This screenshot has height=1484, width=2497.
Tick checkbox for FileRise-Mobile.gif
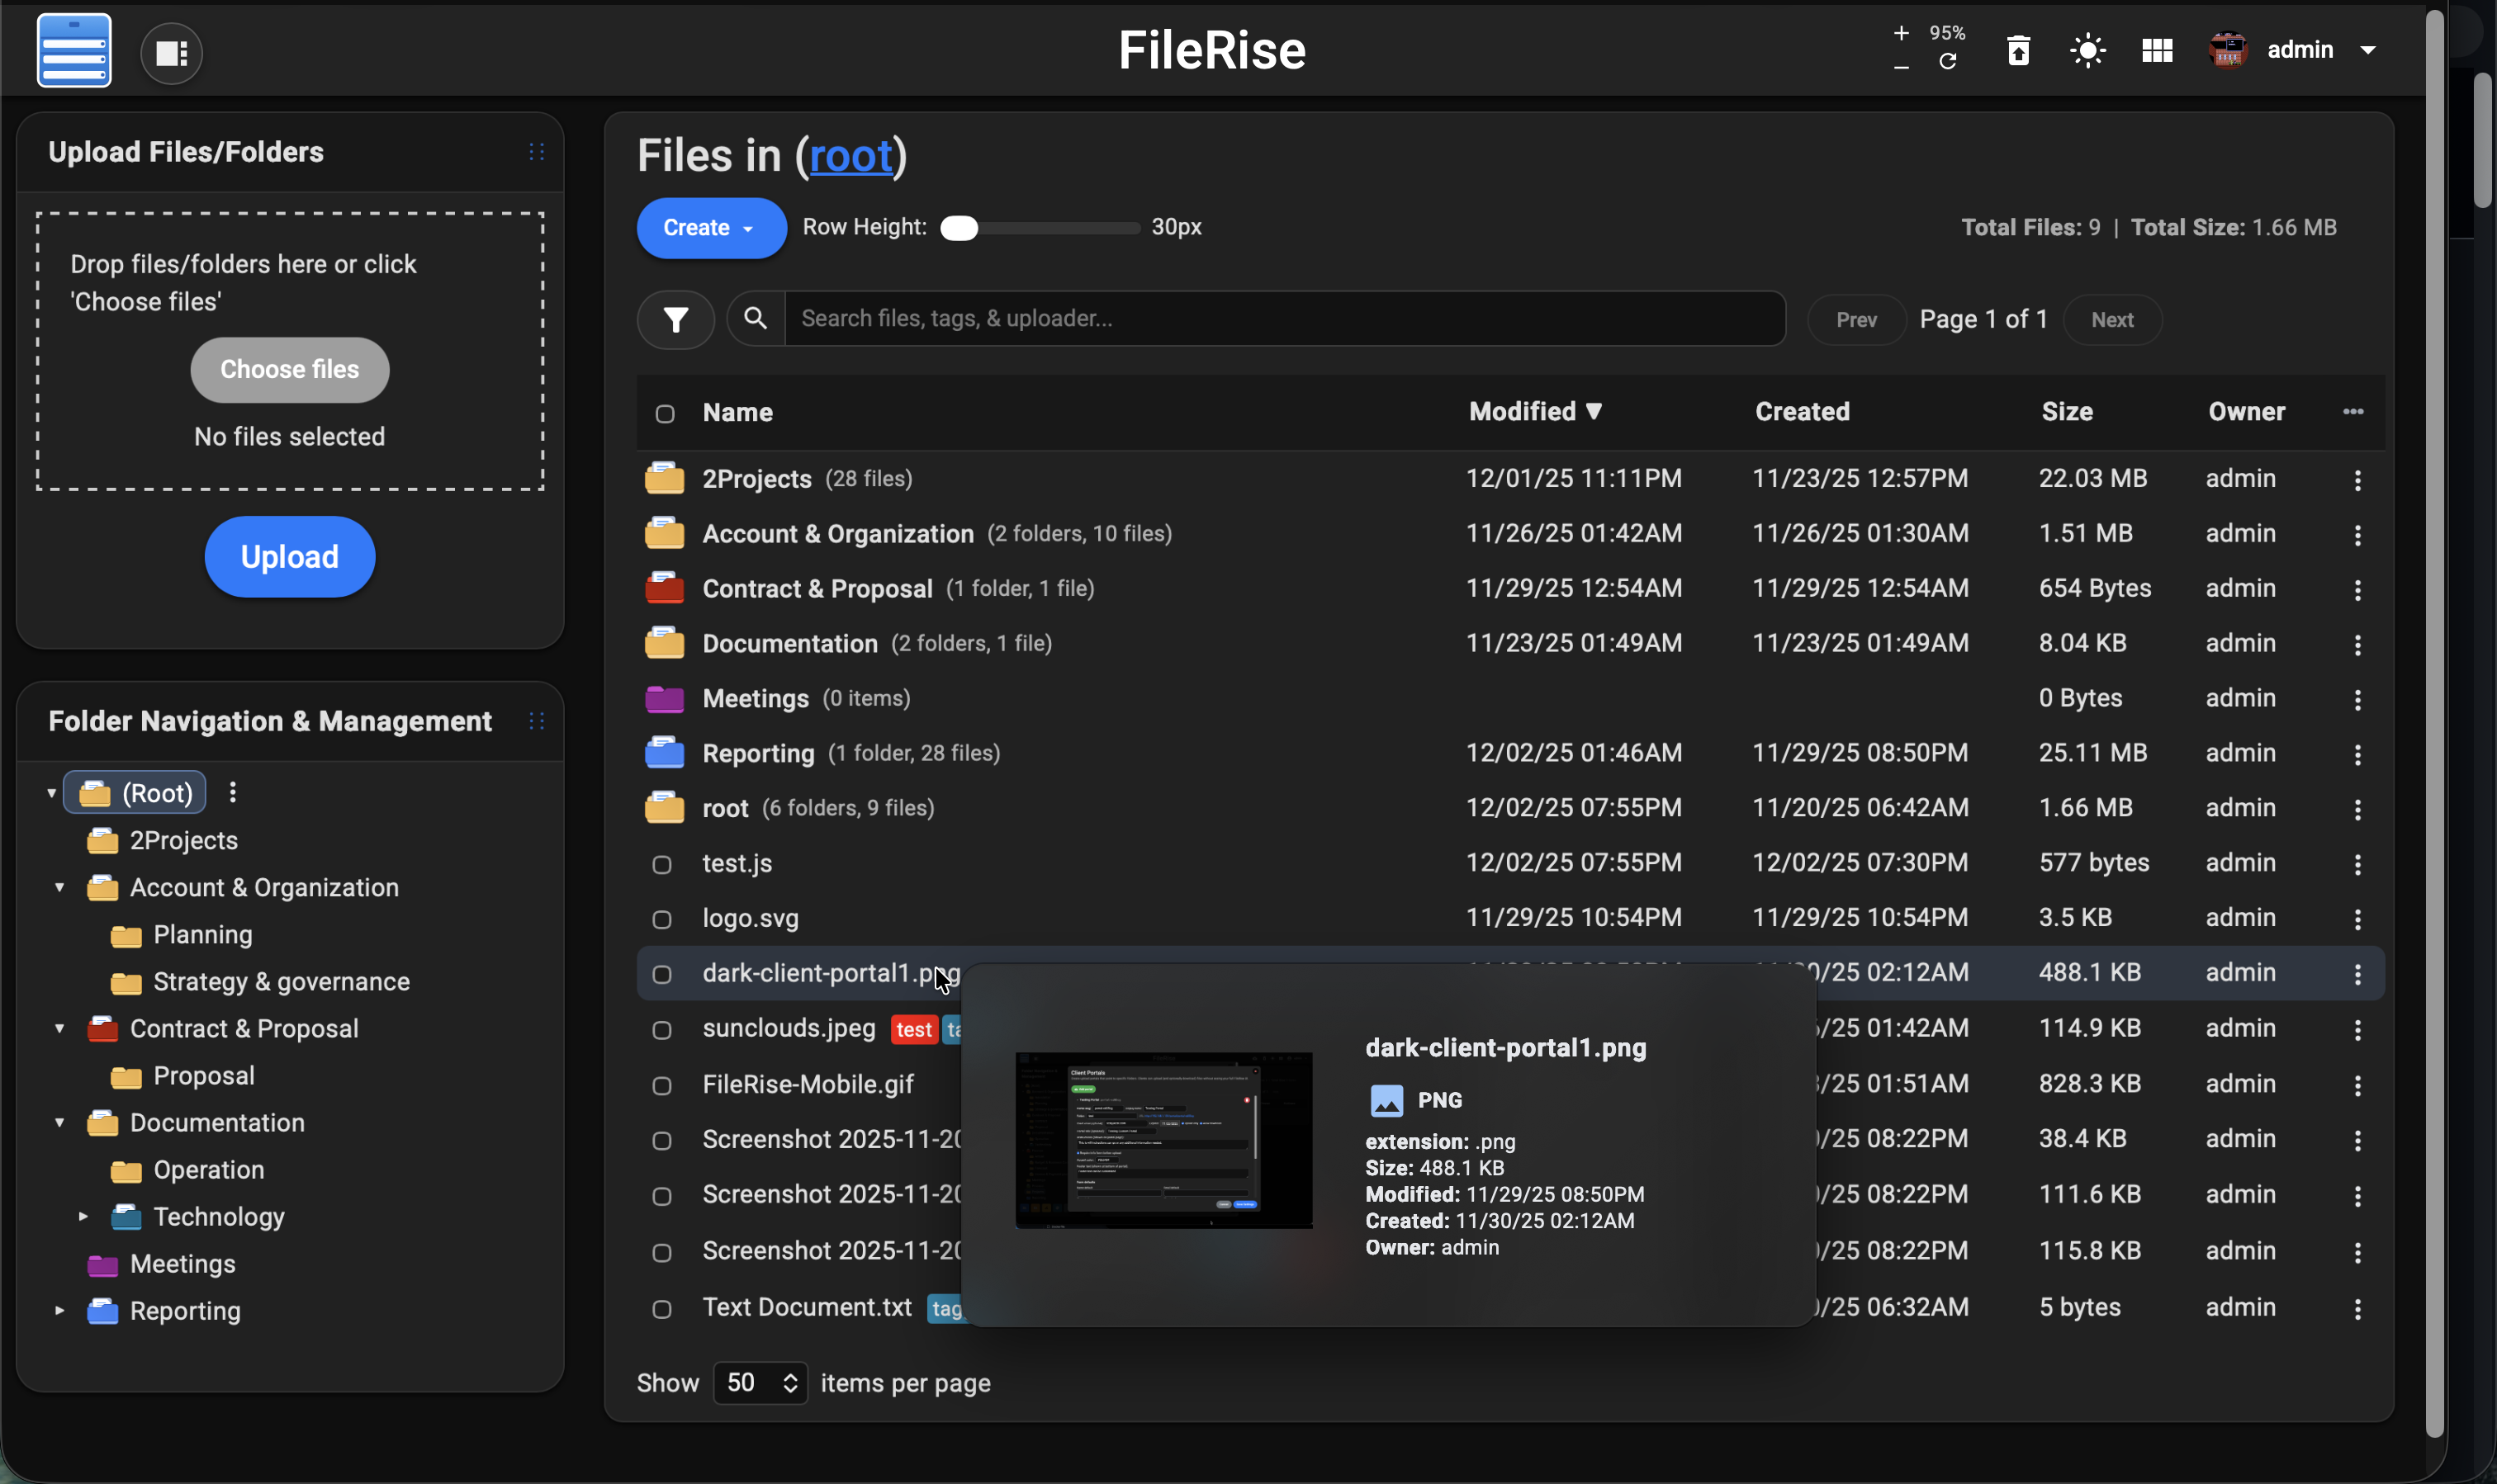tap(661, 1085)
